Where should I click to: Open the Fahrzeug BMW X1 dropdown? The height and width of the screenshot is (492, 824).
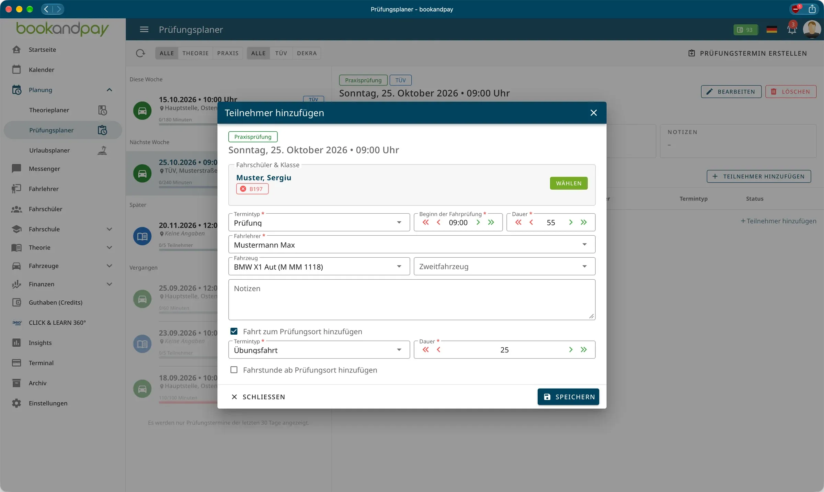click(319, 267)
